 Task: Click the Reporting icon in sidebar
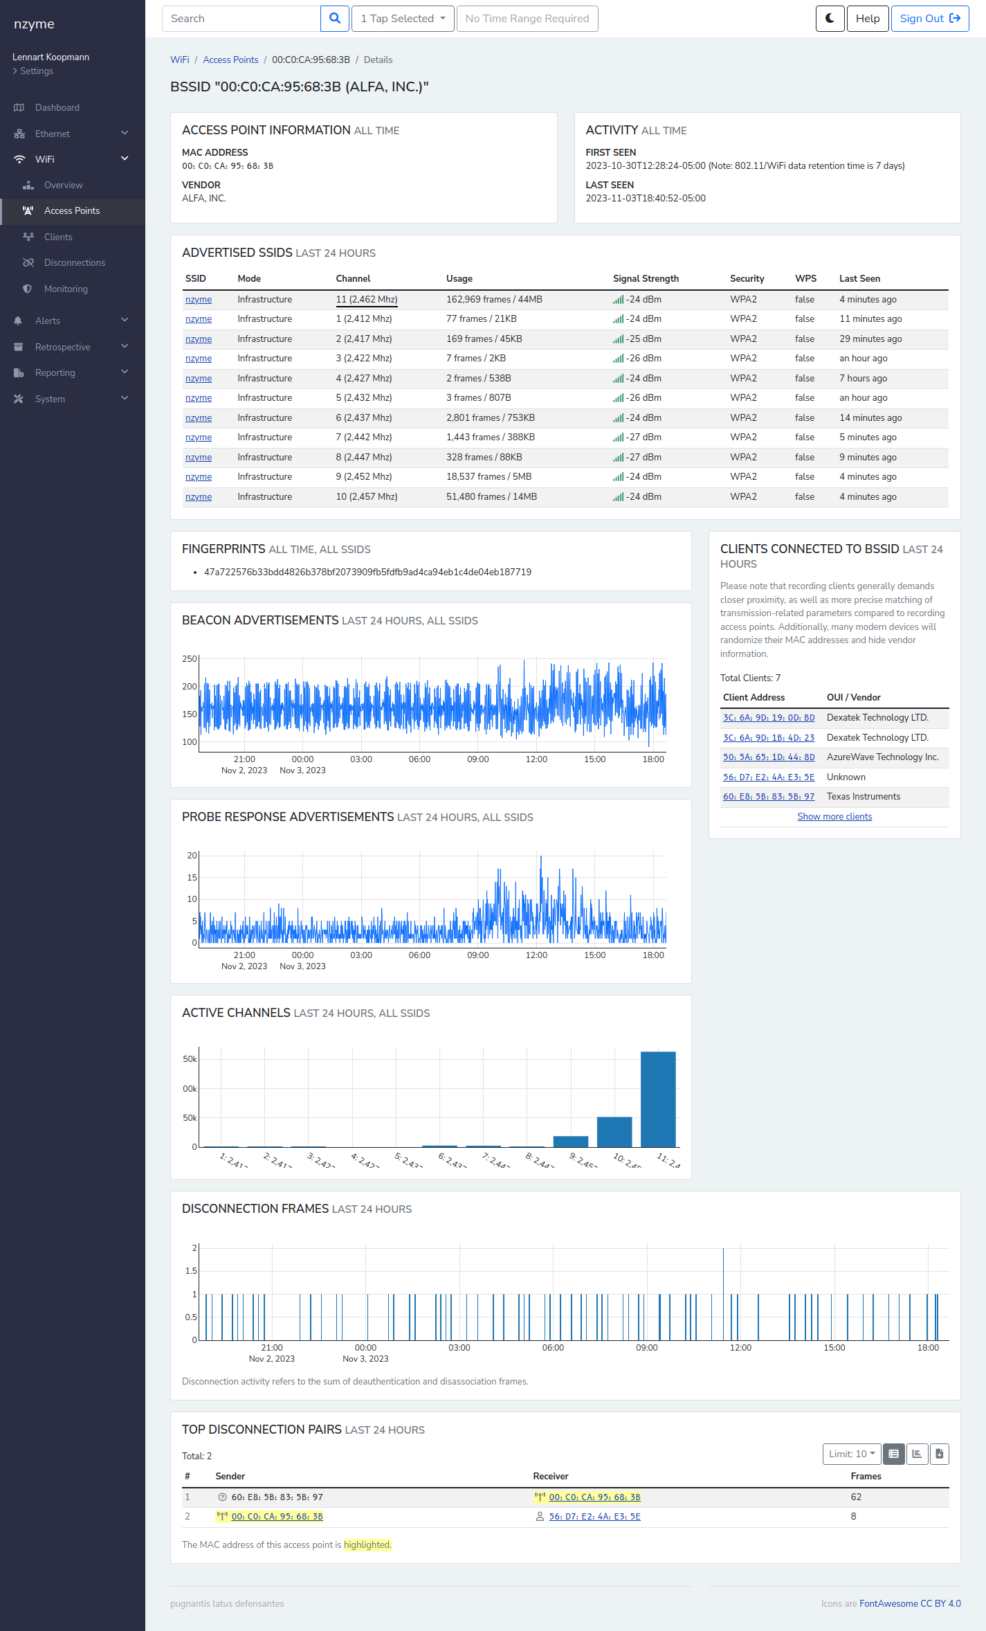click(19, 372)
